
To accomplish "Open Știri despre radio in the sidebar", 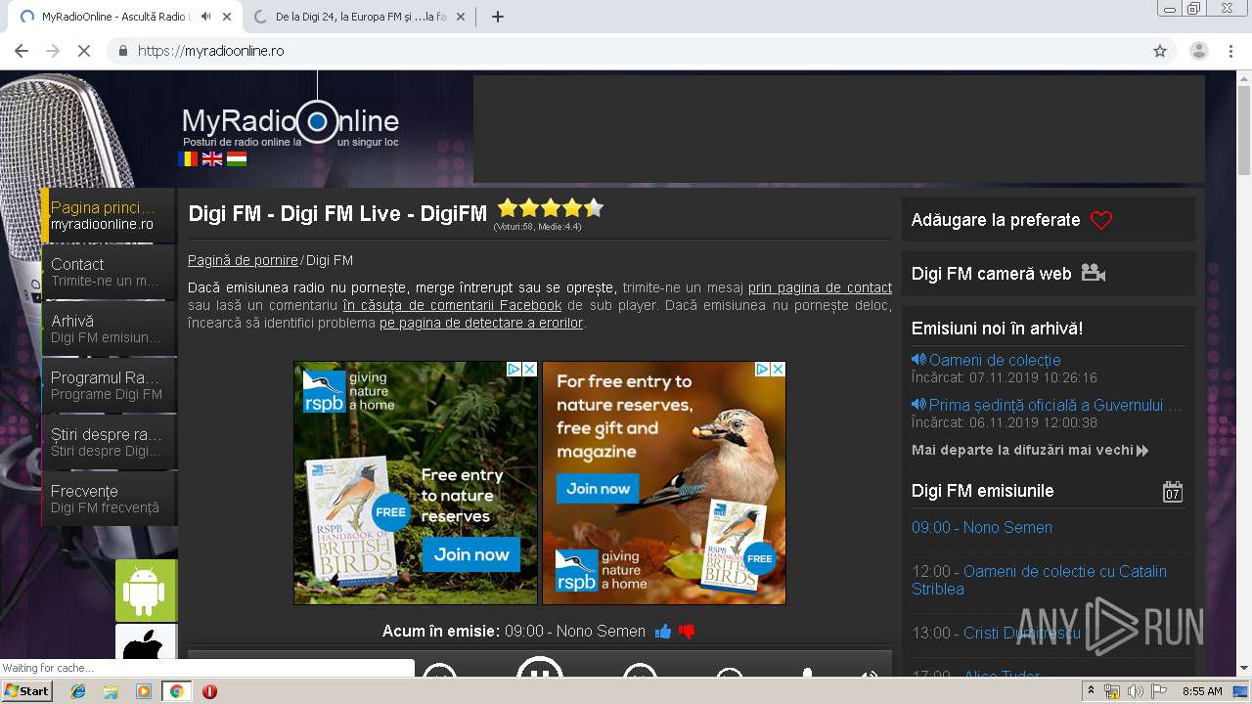I will tap(109, 442).
